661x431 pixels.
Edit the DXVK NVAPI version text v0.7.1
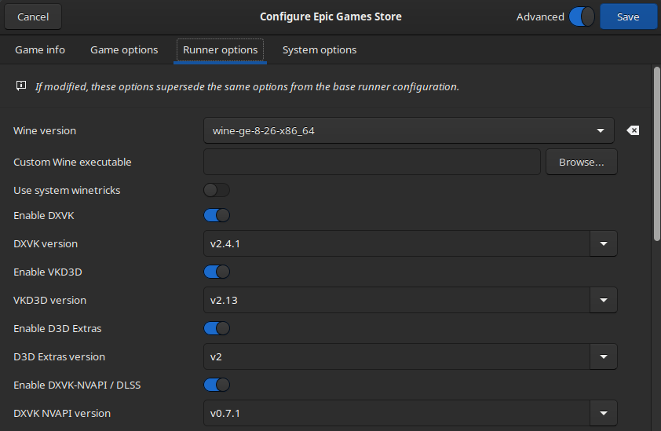click(396, 413)
